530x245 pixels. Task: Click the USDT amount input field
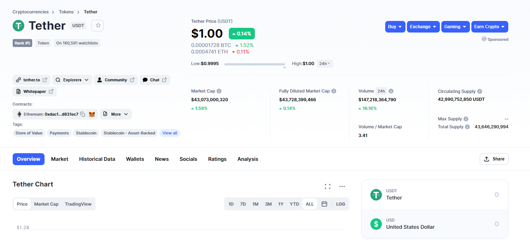coord(497,195)
